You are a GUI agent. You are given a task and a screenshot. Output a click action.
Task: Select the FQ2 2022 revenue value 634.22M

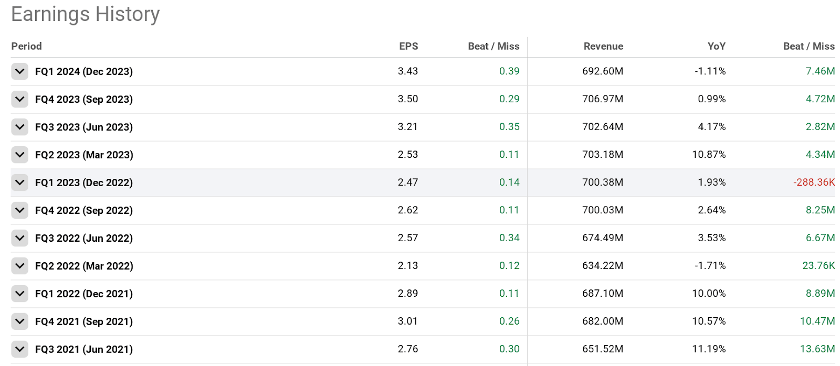point(603,266)
